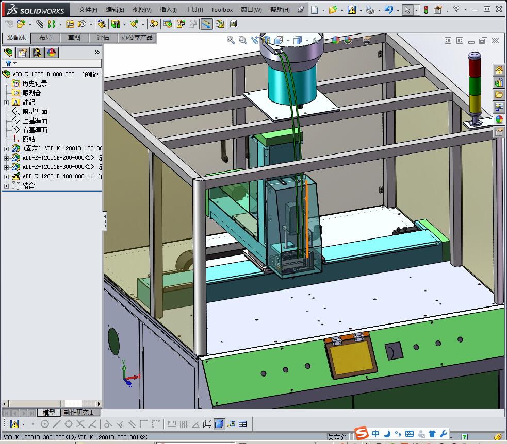Select 前基準面 in the feature tree
This screenshot has height=444, width=507.
point(35,111)
